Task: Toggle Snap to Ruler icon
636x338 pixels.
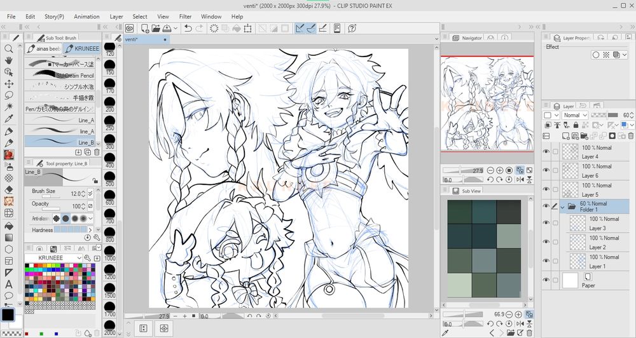Action: click(x=300, y=28)
